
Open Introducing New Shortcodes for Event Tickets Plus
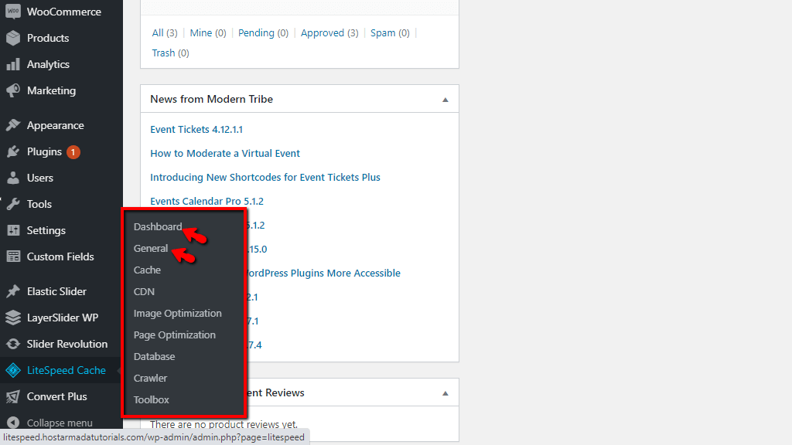click(x=265, y=177)
